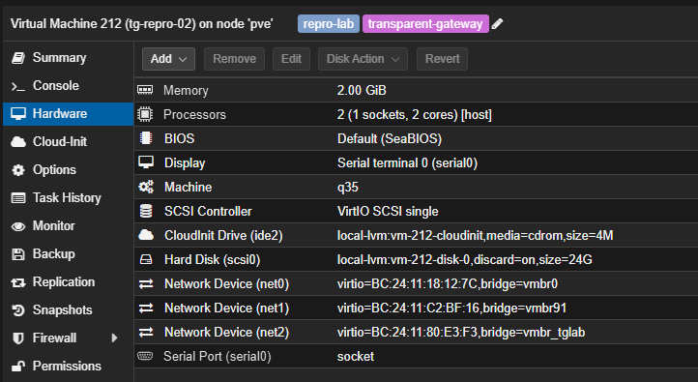
Task: Open the Console tab
Action: (68, 85)
